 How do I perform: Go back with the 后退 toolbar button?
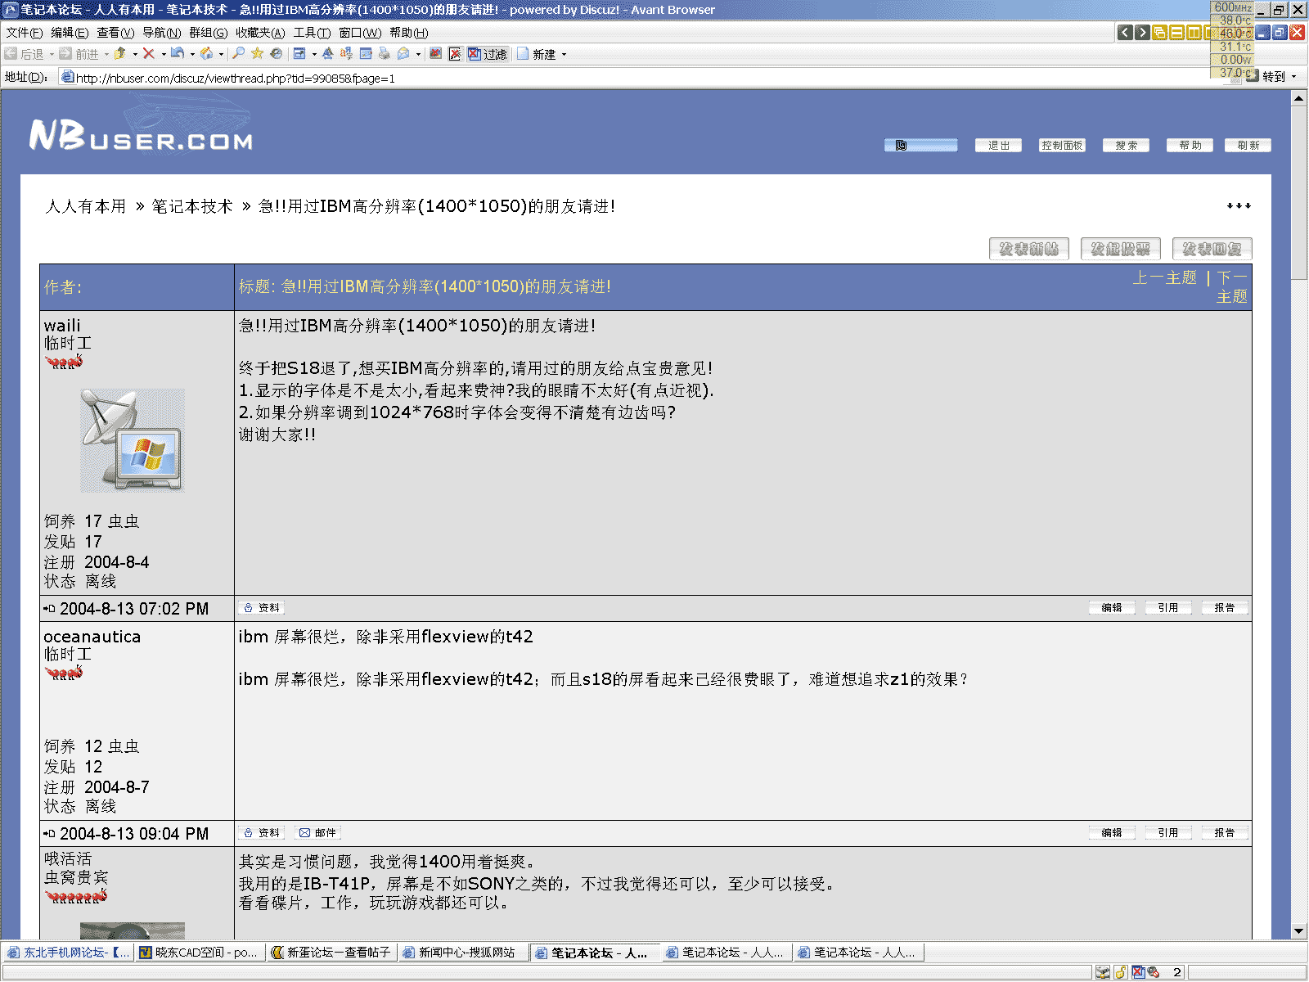coord(24,54)
